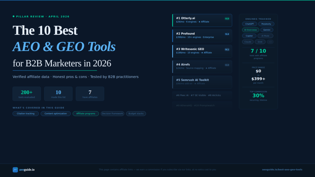Click the 9.4 score badge on Profound

[227, 34]
